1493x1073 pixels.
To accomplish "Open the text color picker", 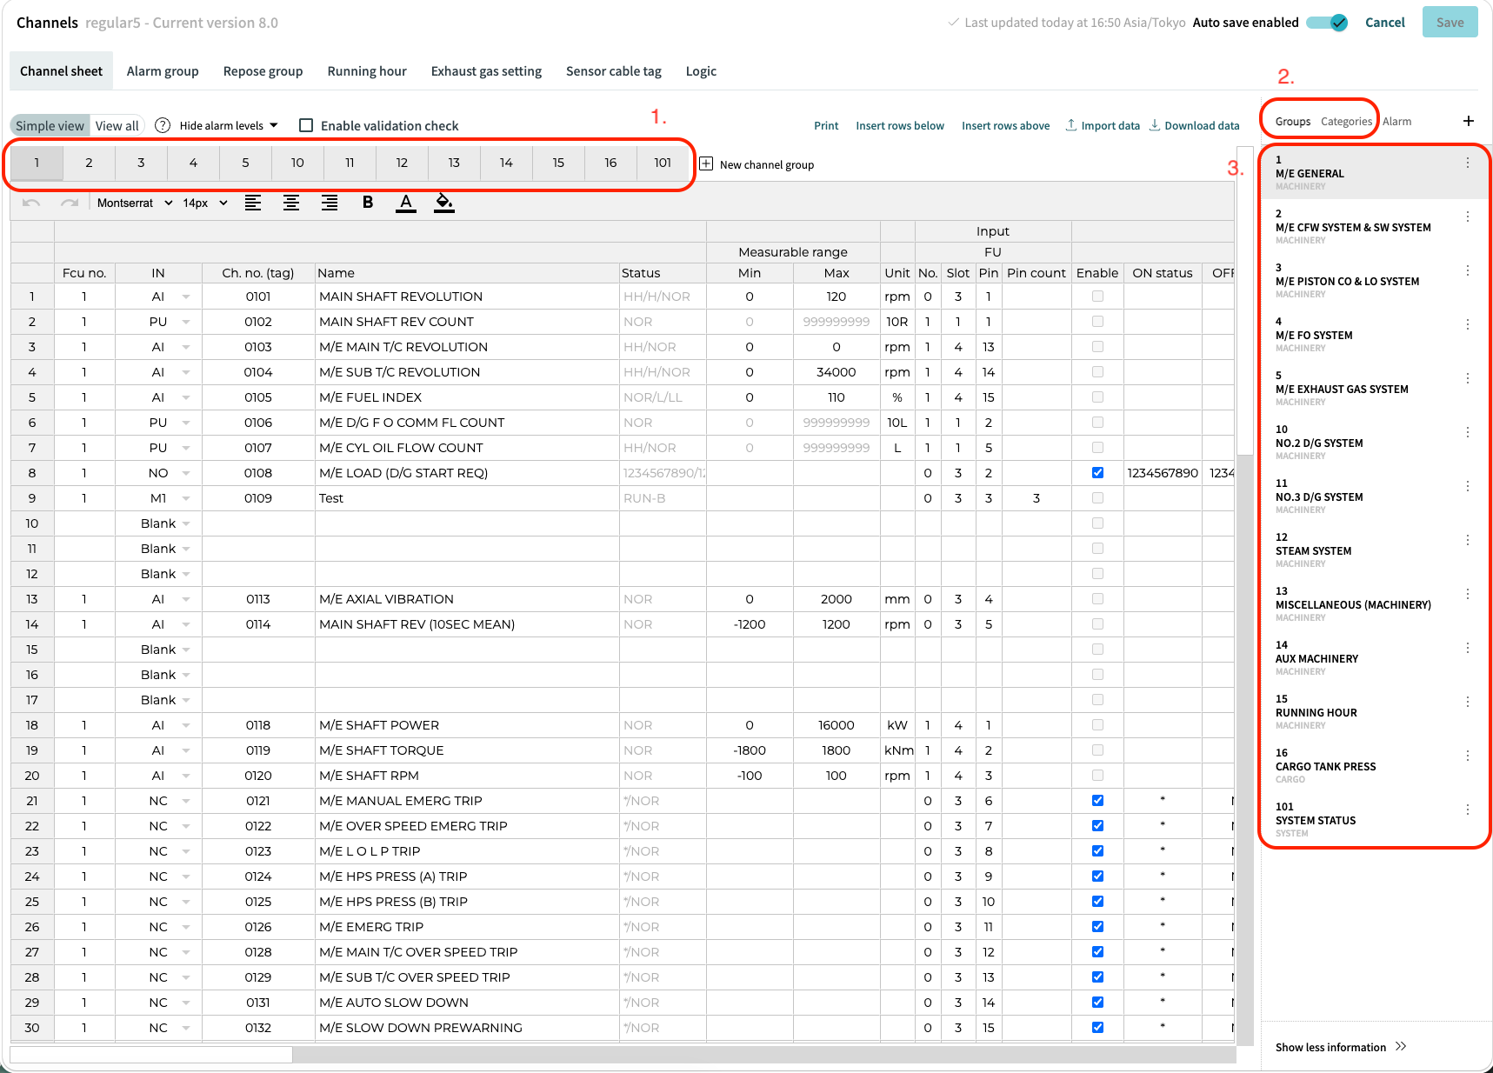I will tap(406, 203).
